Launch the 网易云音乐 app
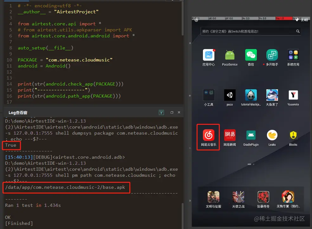312x229 pixels. (209, 135)
